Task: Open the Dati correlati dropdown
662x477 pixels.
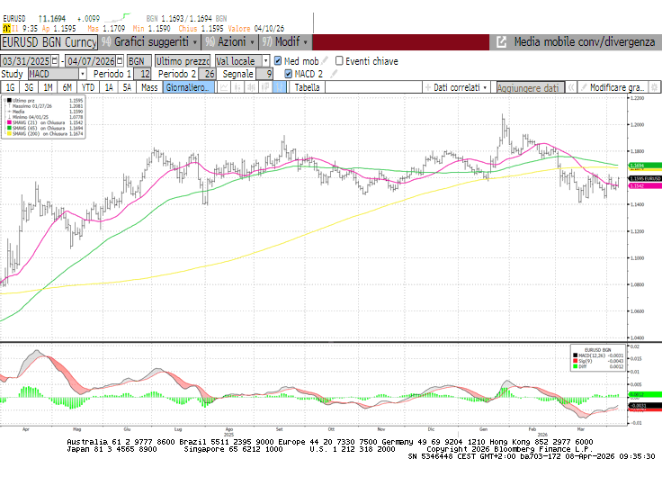Action: point(457,87)
